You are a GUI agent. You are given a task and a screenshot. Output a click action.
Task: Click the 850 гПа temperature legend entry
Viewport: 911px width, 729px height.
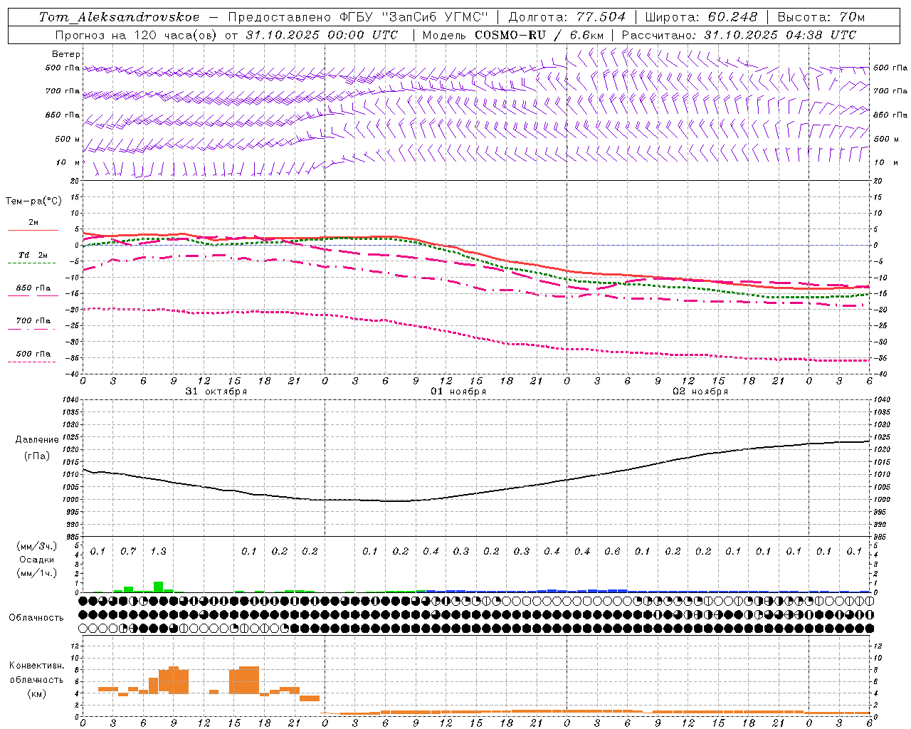tap(33, 288)
